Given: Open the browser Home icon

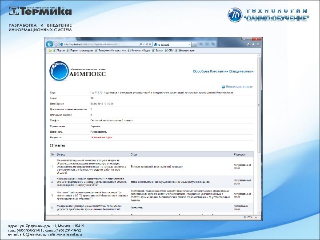Looking at the screenshot, I should tap(248, 44).
